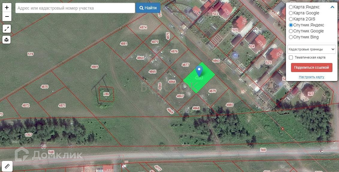Click parcel label 527
339x172 pixels.
311,94
